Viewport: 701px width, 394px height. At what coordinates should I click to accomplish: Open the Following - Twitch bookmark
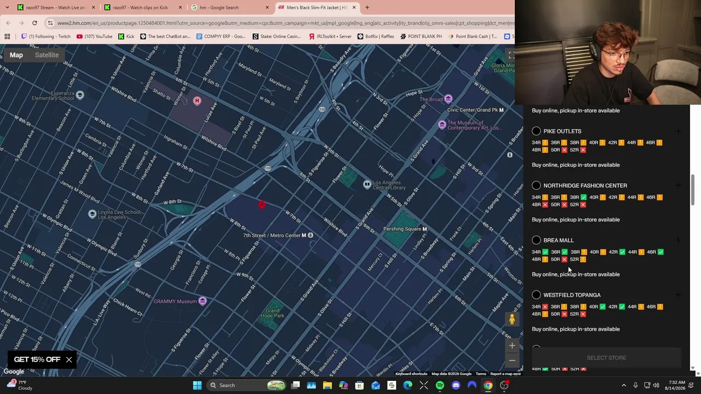(45, 37)
